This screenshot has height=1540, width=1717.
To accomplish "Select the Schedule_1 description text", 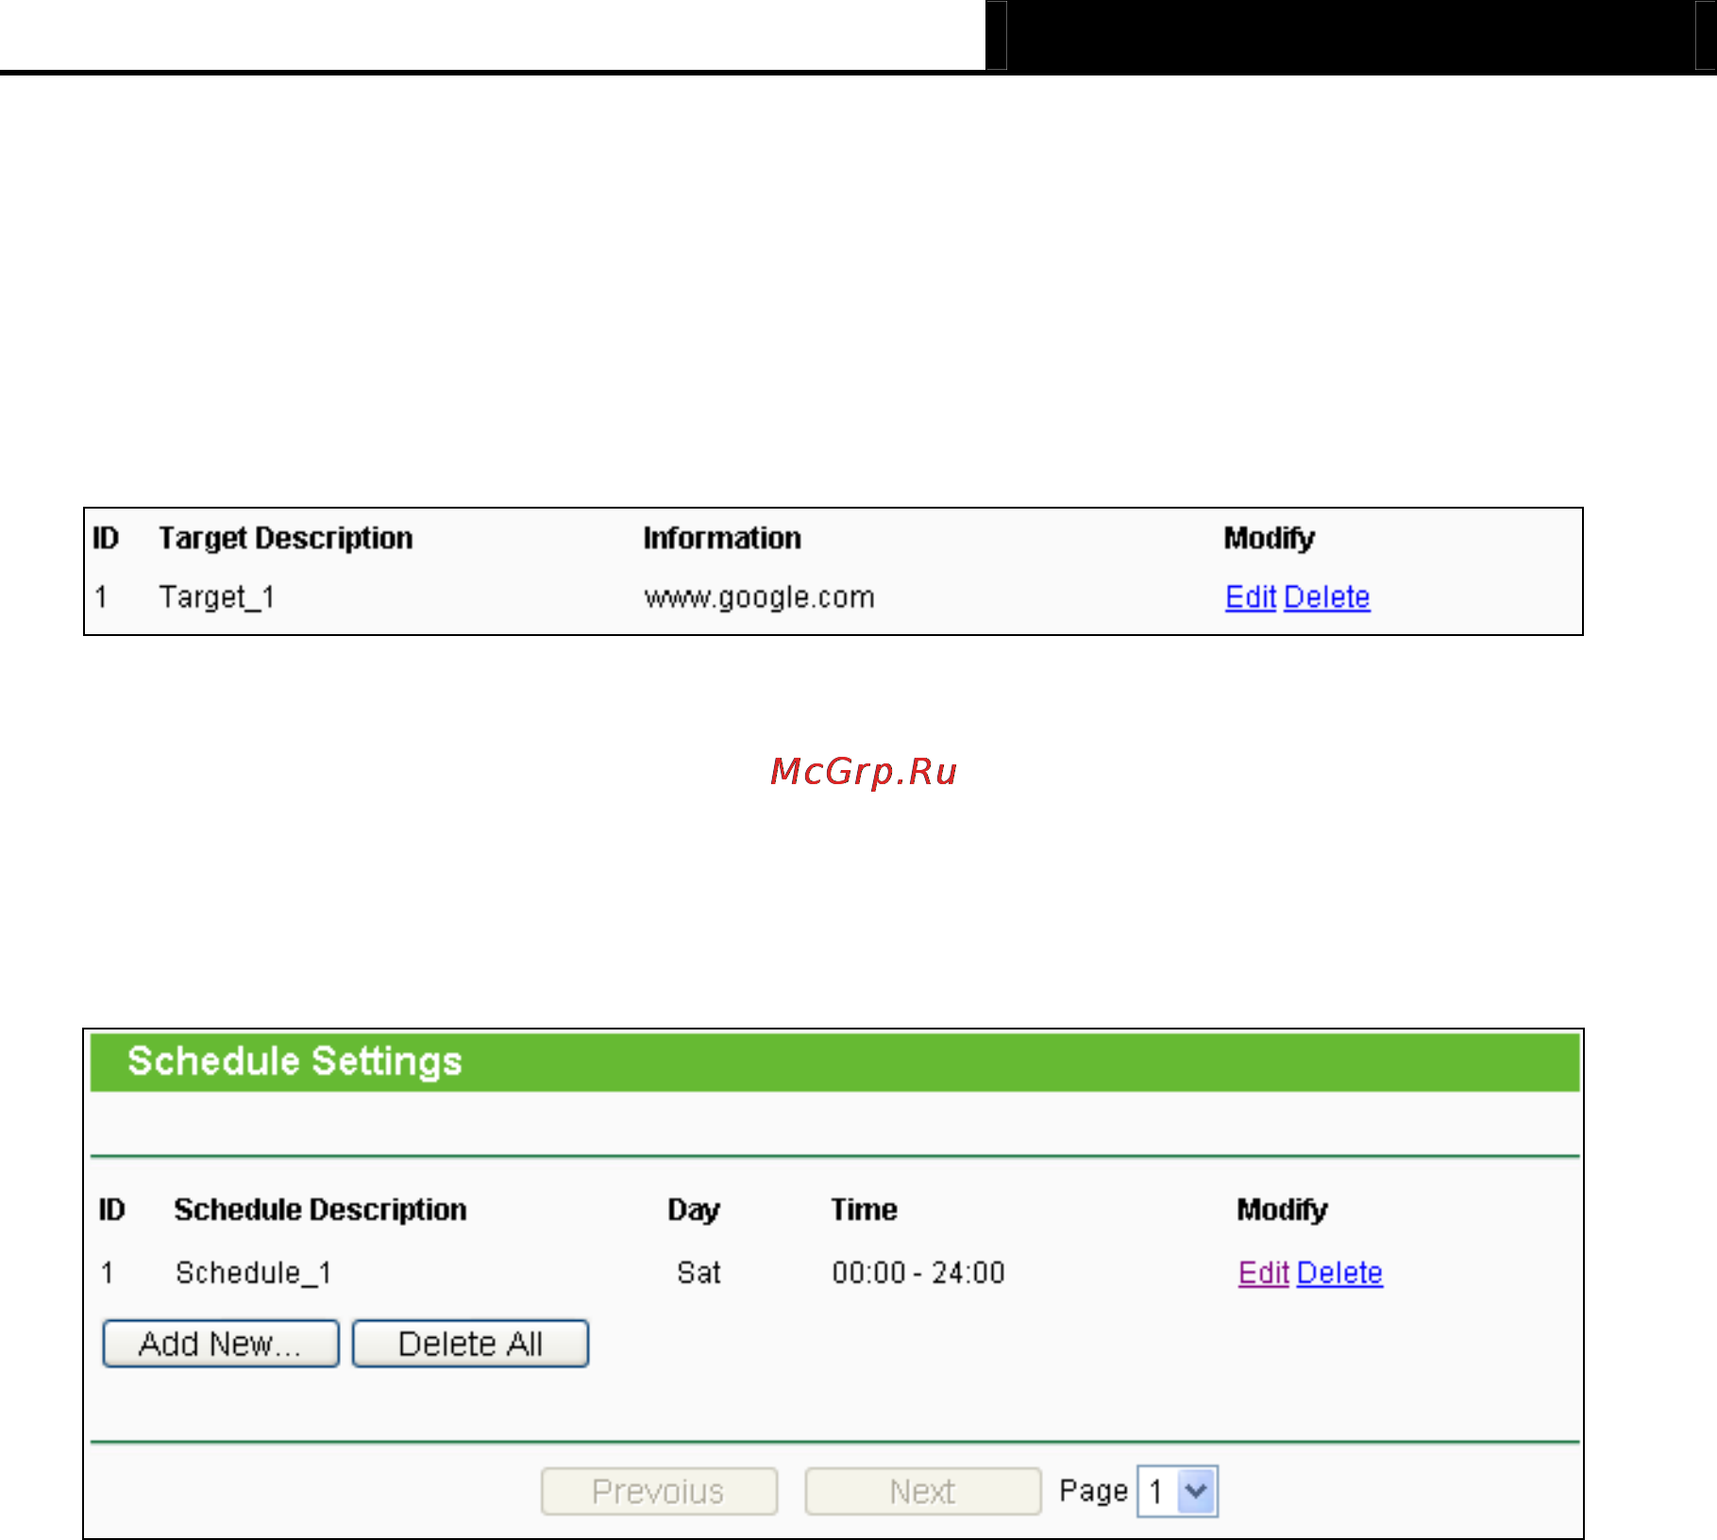I will click(254, 1273).
